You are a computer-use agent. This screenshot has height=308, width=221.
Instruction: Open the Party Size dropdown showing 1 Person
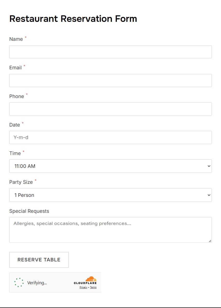(x=110, y=195)
